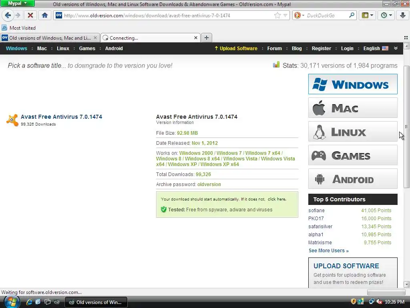Select Windows in the site navigation bar
Screen dimensions: 410x308
click(16, 49)
